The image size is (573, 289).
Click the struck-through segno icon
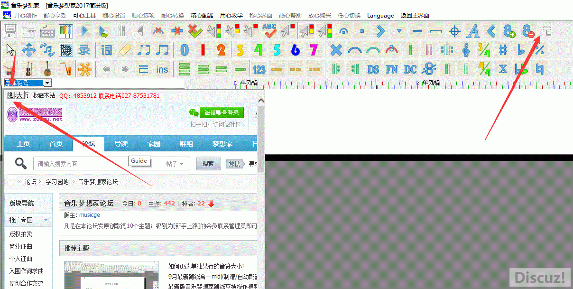(429, 69)
